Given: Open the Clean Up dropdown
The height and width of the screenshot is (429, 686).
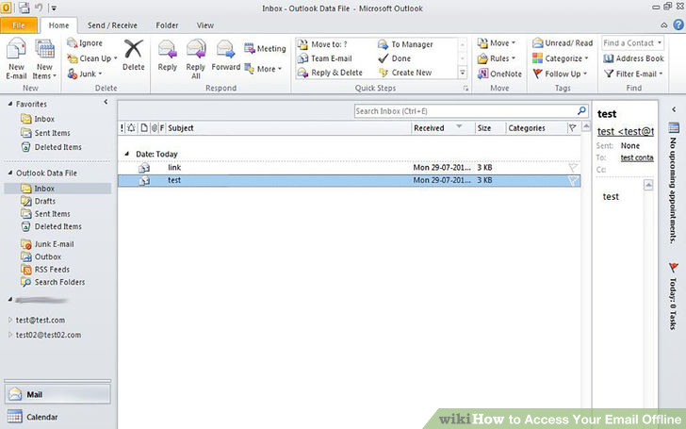Looking at the screenshot, I should pos(92,58).
